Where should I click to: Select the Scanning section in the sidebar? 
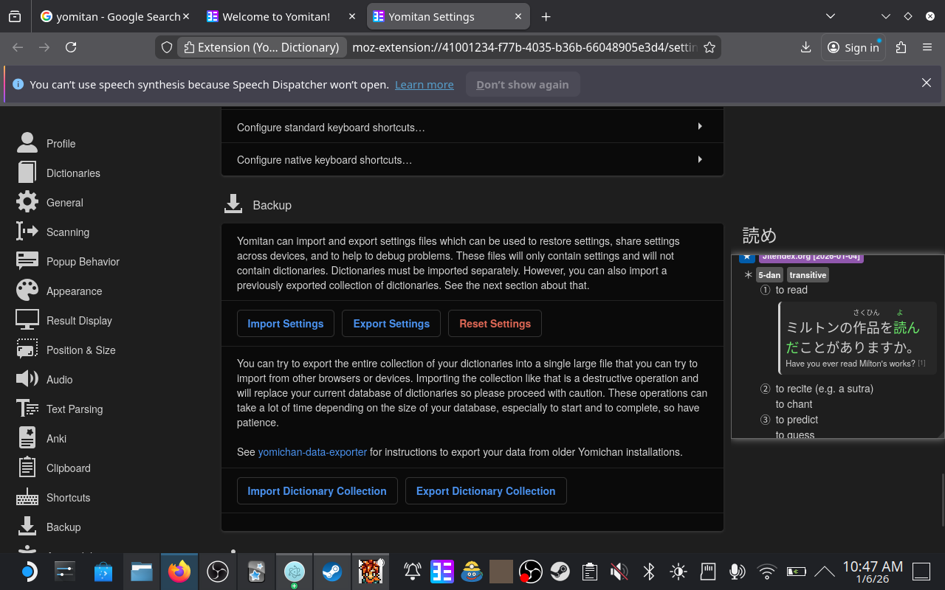click(67, 232)
